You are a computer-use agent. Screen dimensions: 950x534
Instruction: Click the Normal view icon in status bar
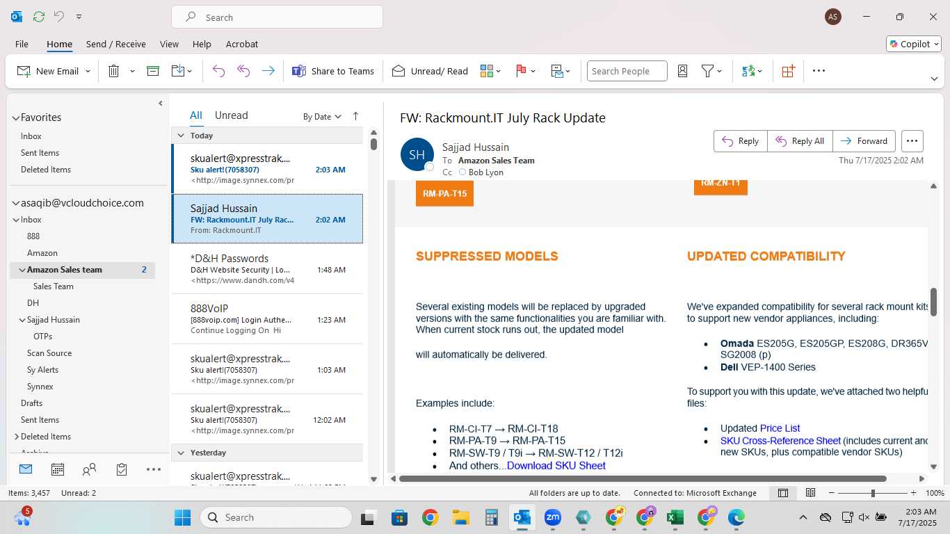[x=783, y=493]
